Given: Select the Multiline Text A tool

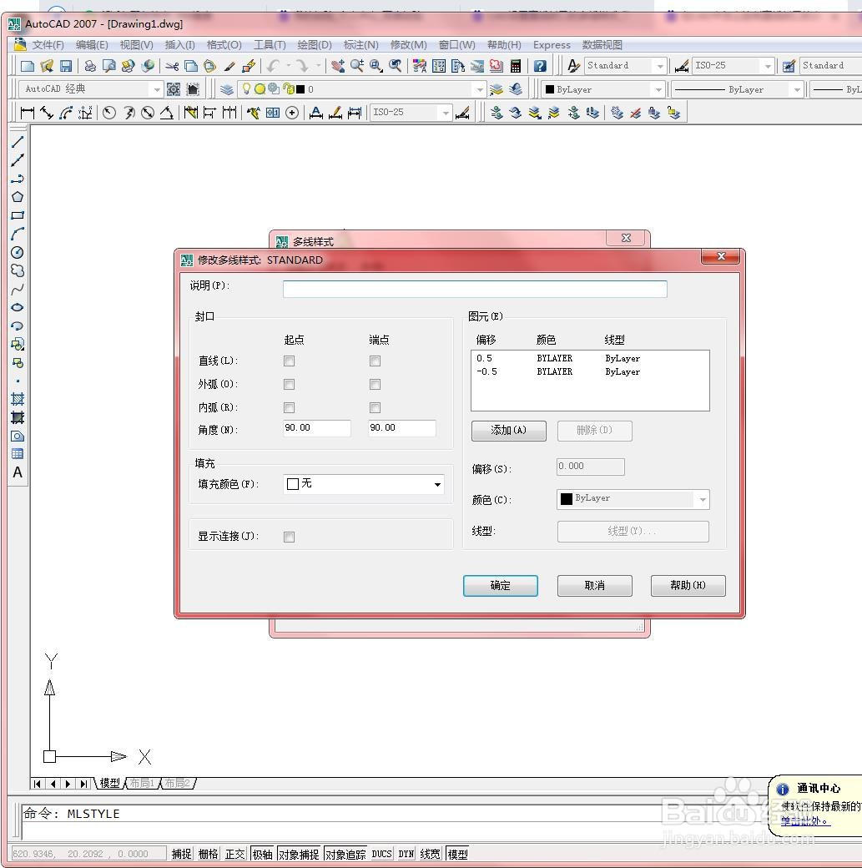Looking at the screenshot, I should point(18,472).
